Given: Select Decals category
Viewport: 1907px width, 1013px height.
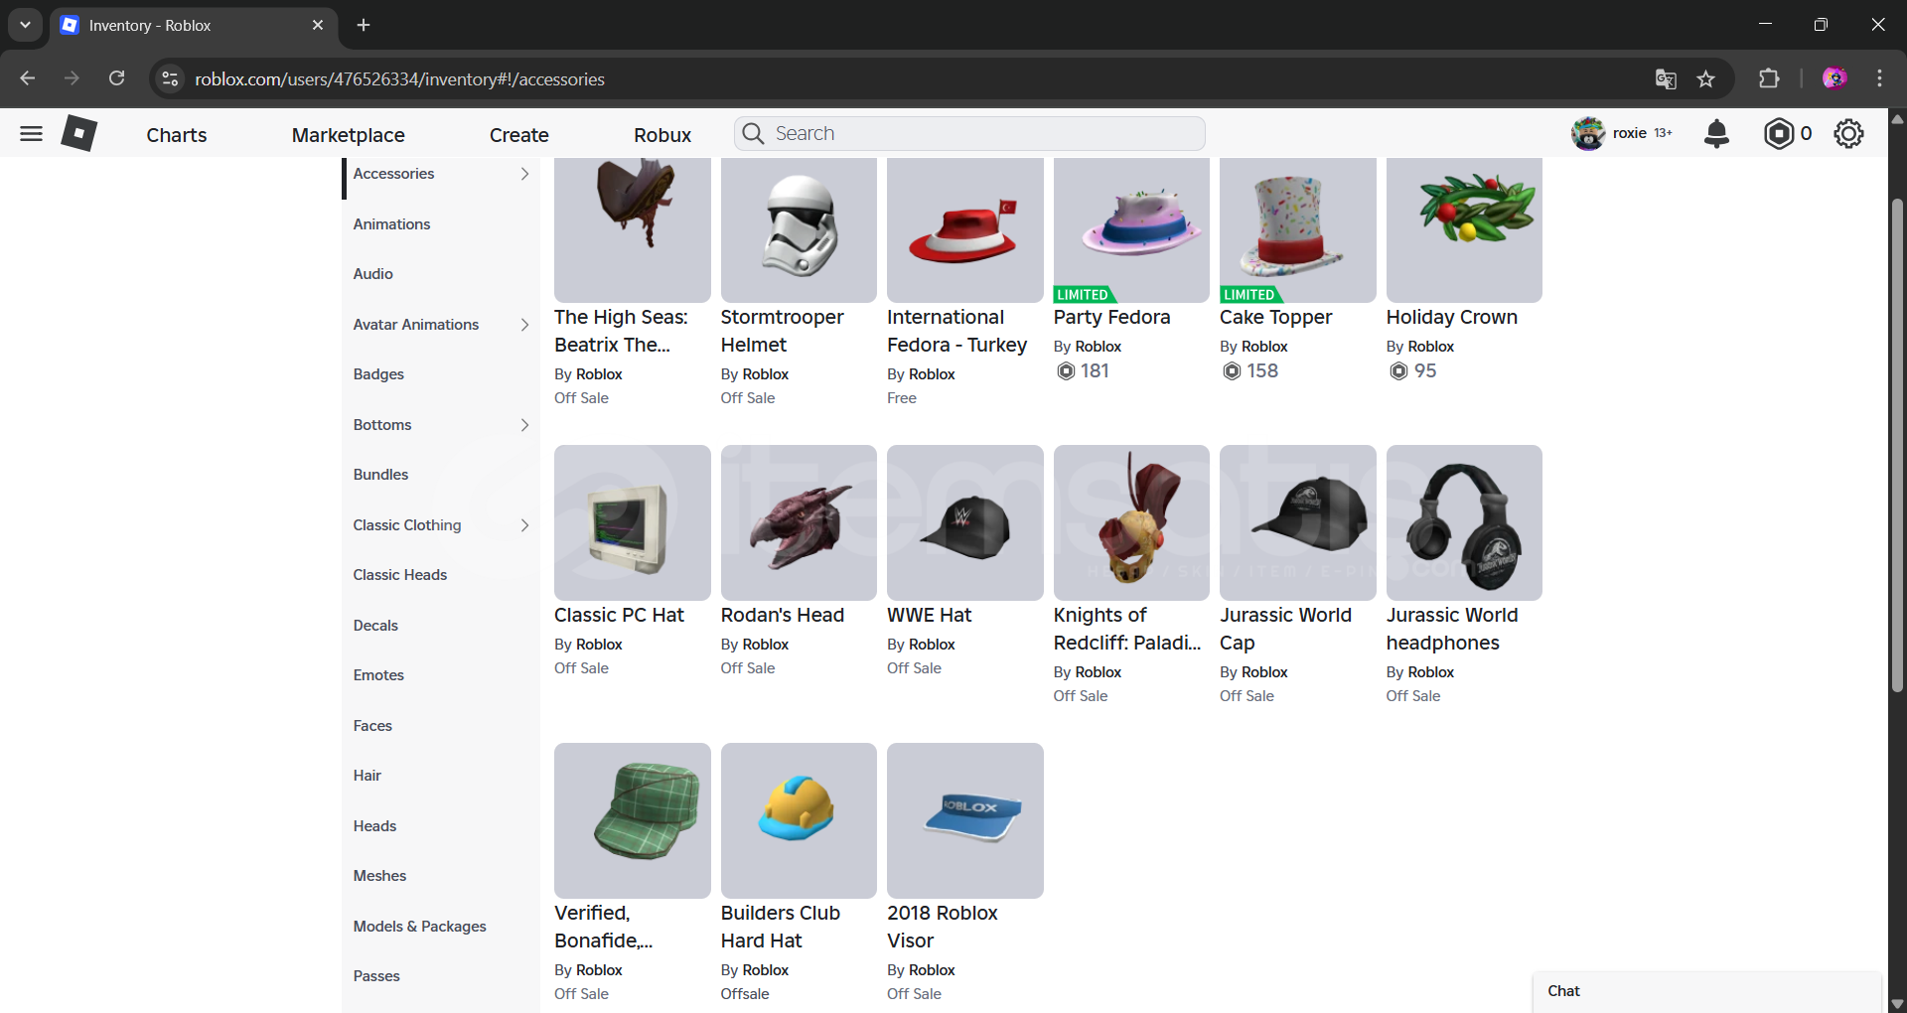Looking at the screenshot, I should (x=375, y=626).
